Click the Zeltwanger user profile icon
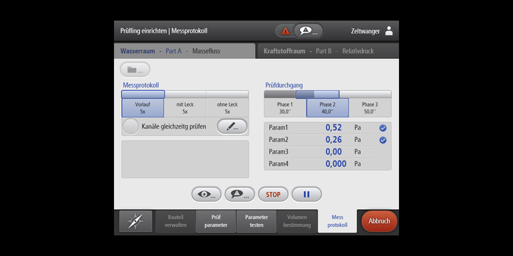Image resolution: width=513 pixels, height=256 pixels. pyautogui.click(x=389, y=31)
